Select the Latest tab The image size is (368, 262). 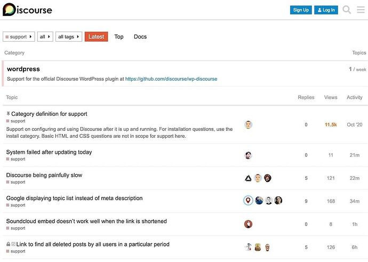[97, 37]
